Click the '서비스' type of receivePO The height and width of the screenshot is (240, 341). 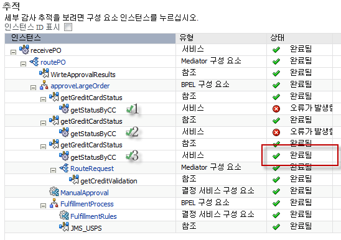pyautogui.click(x=193, y=48)
